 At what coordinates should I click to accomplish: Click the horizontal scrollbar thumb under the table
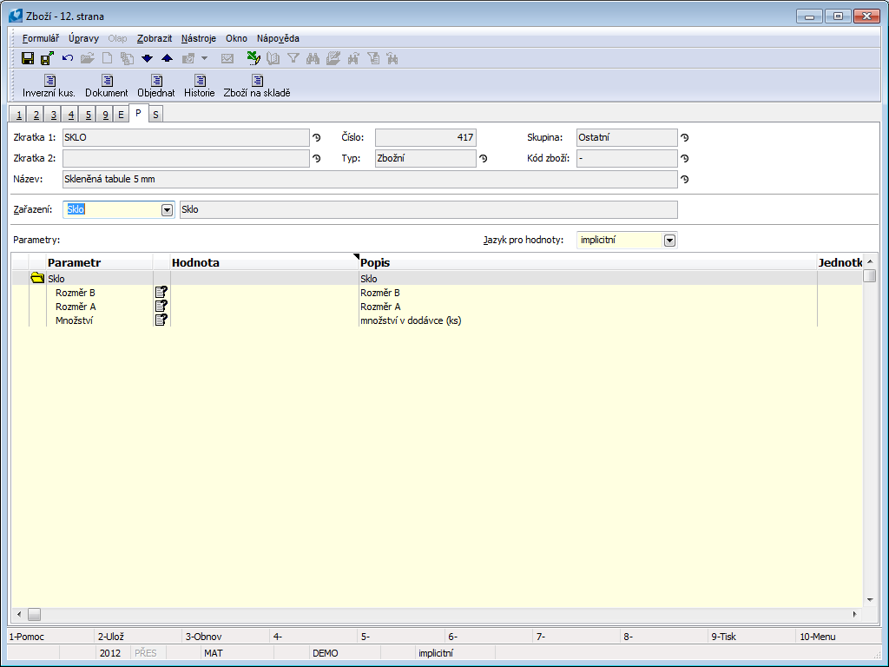tap(34, 614)
